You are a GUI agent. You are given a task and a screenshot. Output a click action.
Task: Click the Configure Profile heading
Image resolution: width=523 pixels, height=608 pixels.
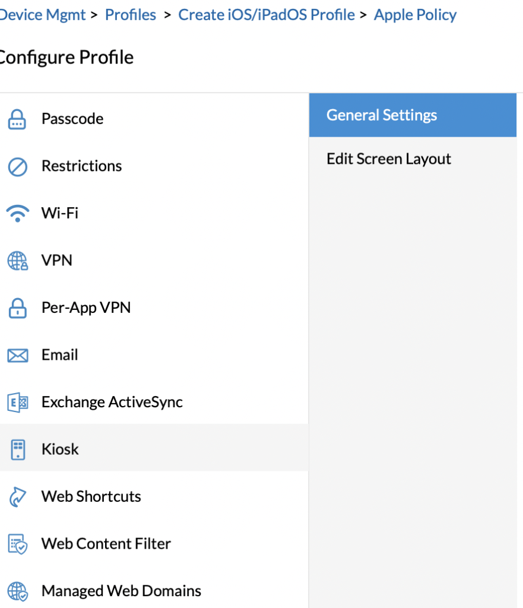coord(66,58)
